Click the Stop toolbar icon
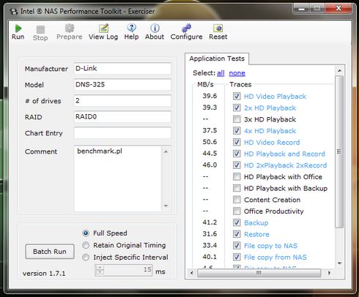Viewport: 359px width, 297px height. 40,29
